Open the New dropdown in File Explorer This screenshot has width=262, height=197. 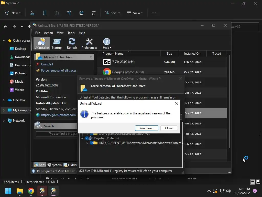click(x=13, y=13)
